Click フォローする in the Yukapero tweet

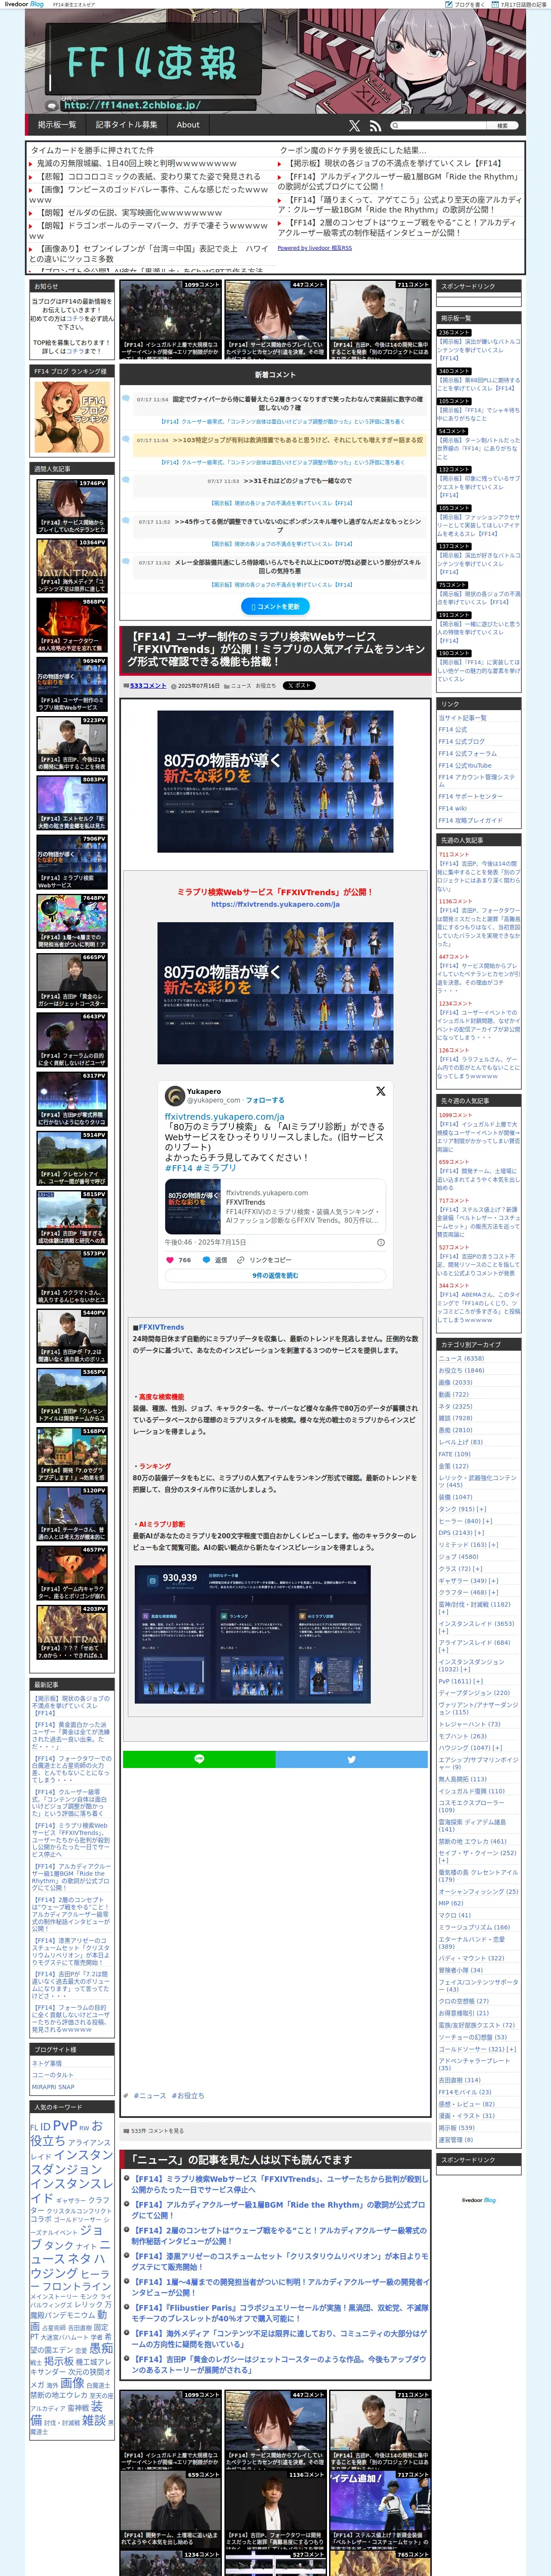(265, 1100)
